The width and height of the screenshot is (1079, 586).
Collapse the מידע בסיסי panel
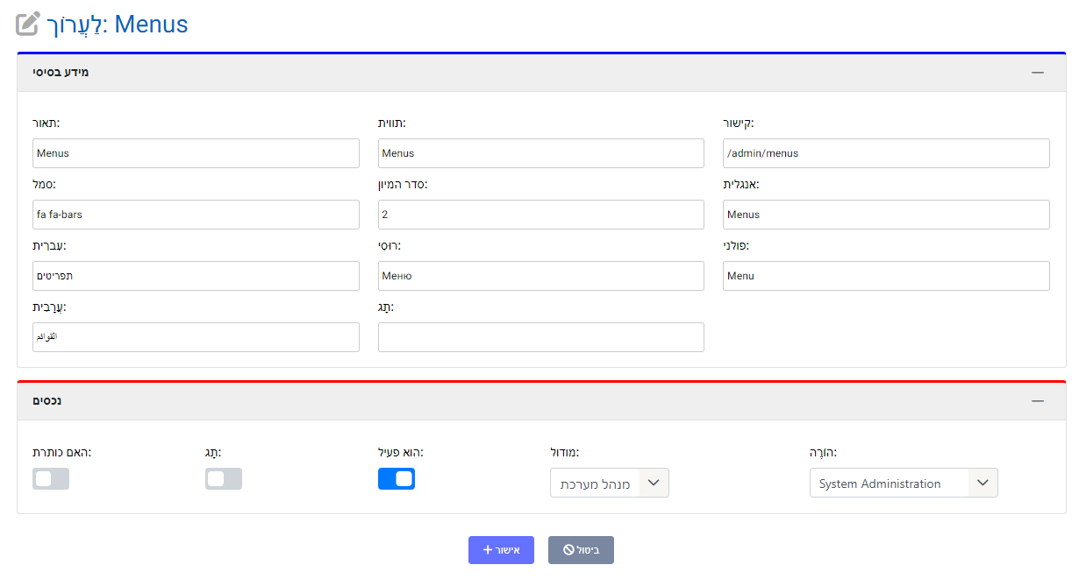click(1038, 73)
